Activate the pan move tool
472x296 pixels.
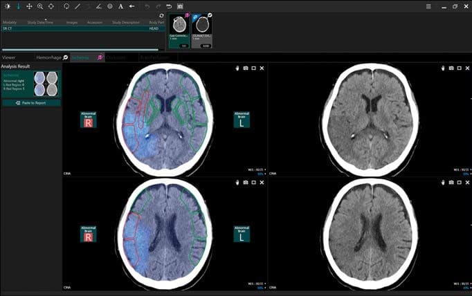[29, 6]
